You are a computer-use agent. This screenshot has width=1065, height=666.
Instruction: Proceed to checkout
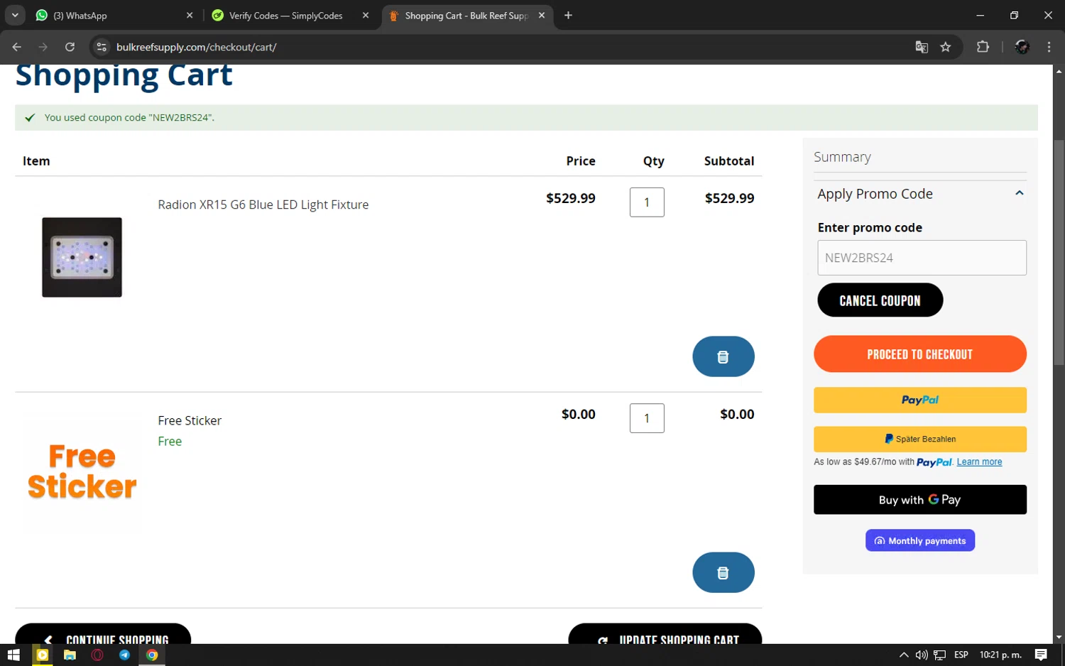click(x=919, y=354)
